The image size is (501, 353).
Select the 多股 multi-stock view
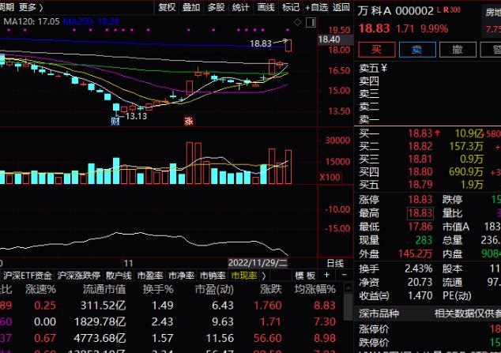click(215, 7)
